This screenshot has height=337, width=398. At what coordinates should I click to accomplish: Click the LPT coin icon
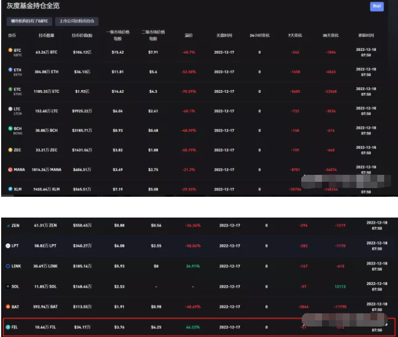tap(8, 246)
